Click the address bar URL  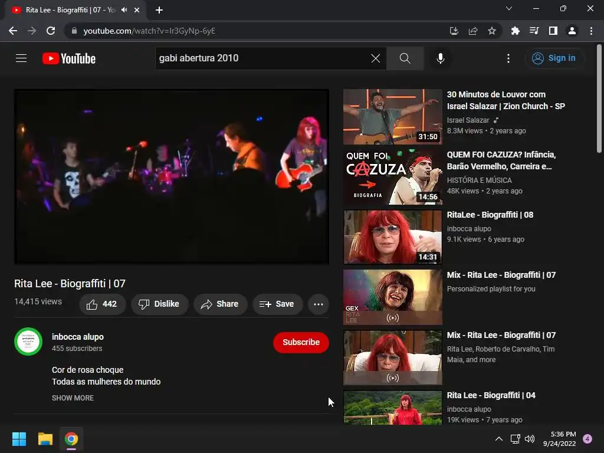(x=149, y=31)
